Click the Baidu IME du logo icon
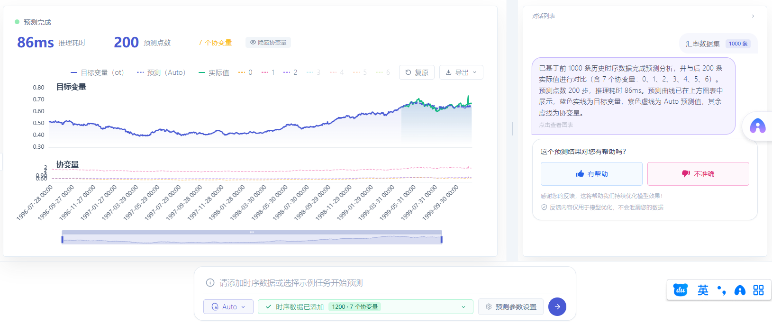 pos(681,290)
